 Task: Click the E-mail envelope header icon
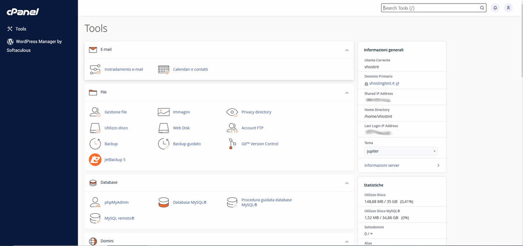pos(93,50)
